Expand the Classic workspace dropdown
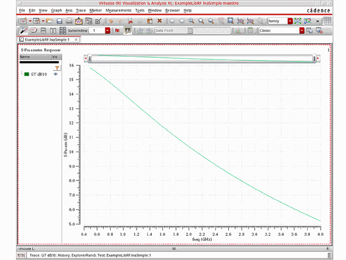 302,30
